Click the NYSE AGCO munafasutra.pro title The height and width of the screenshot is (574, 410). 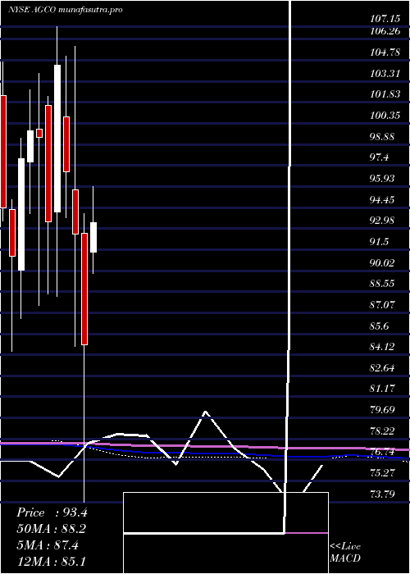pyautogui.click(x=65, y=10)
